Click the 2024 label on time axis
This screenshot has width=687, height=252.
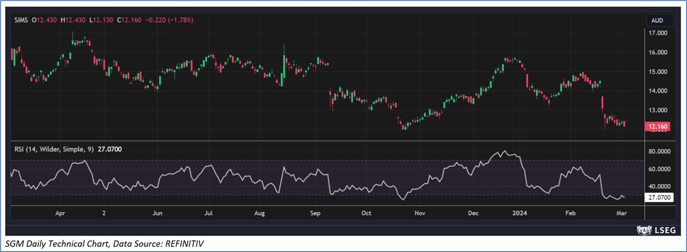point(520,213)
